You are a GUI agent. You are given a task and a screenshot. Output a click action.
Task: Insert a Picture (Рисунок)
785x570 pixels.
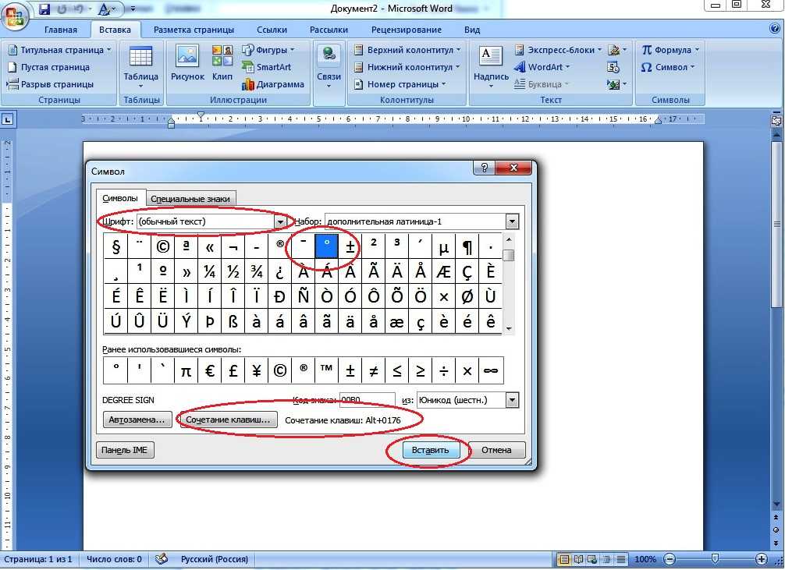187,63
